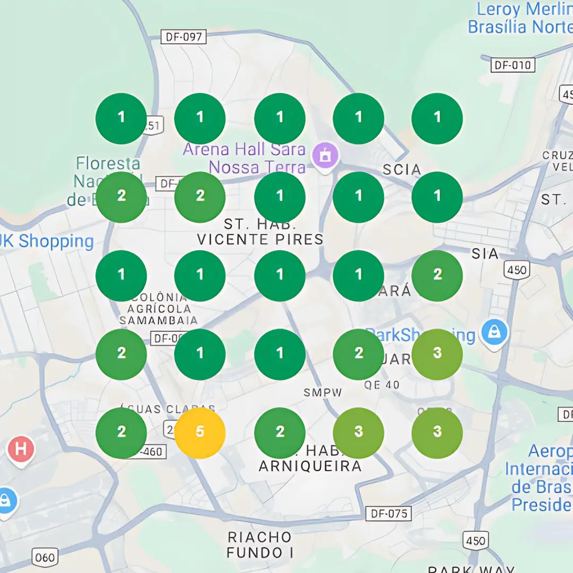Open the 2 marker overlapping the 460 shield
Screen dimensions: 573x573
[121, 433]
